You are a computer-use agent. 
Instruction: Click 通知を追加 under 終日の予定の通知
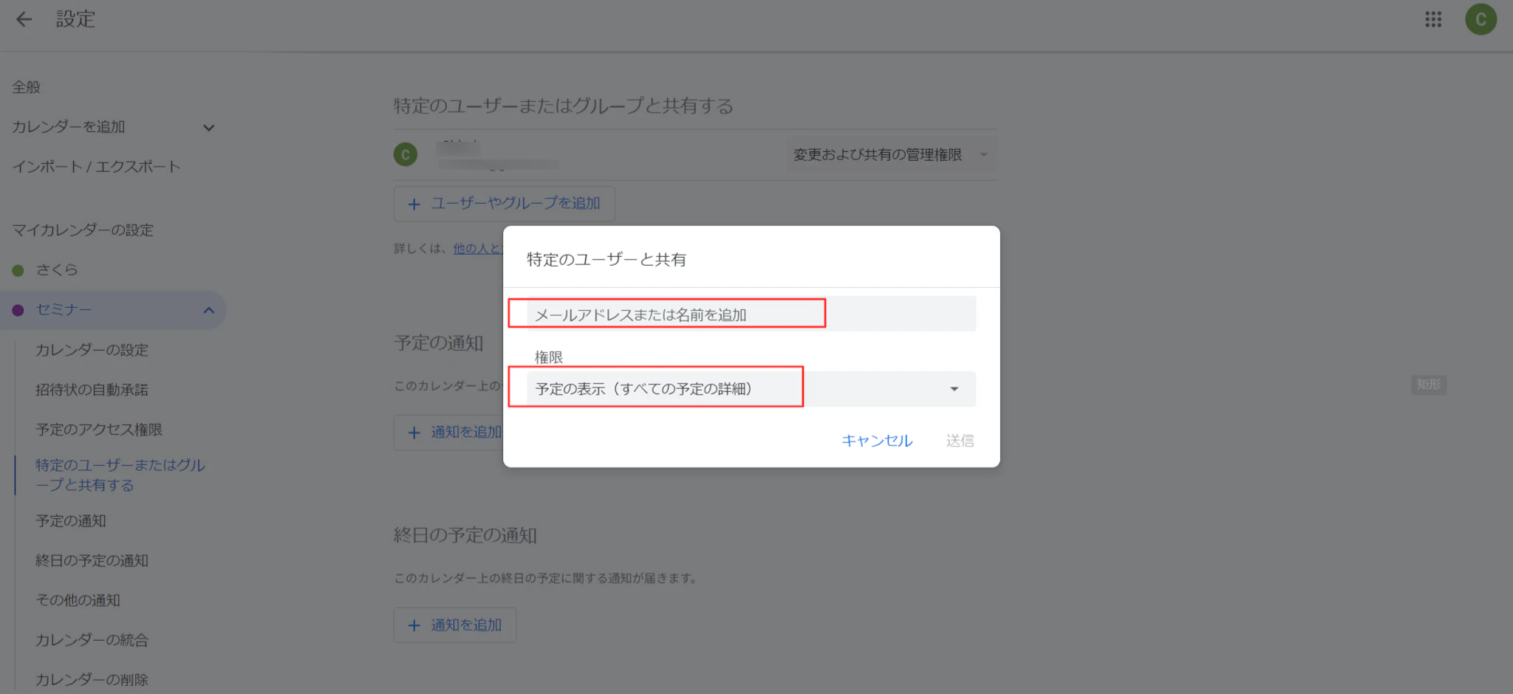454,625
